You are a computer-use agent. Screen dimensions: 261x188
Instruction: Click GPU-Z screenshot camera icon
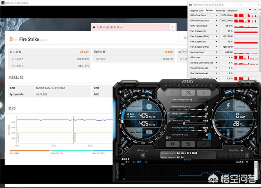click(x=250, y=10)
